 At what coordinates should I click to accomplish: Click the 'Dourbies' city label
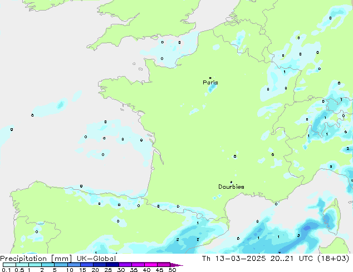[x=231, y=187]
